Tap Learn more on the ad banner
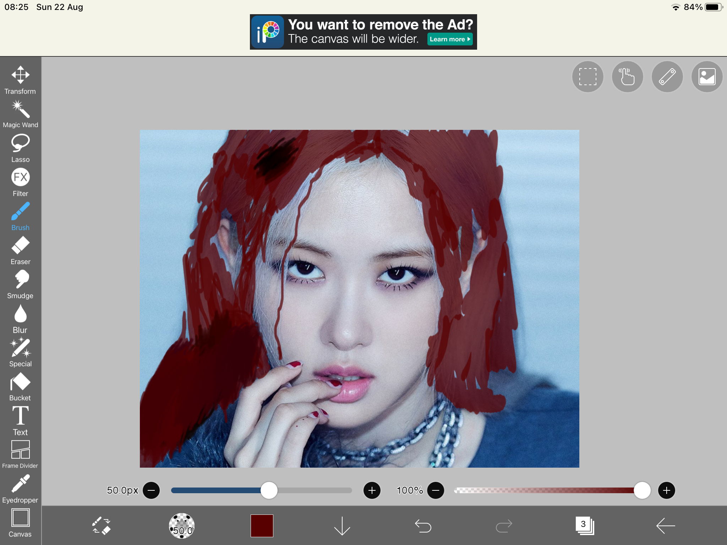Viewport: 727px width, 545px height. (x=450, y=39)
